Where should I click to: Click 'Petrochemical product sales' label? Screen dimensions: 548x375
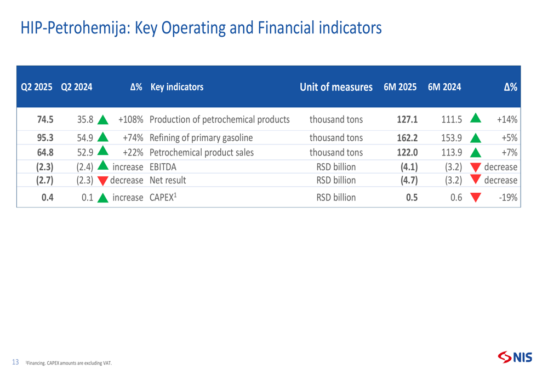coord(202,153)
